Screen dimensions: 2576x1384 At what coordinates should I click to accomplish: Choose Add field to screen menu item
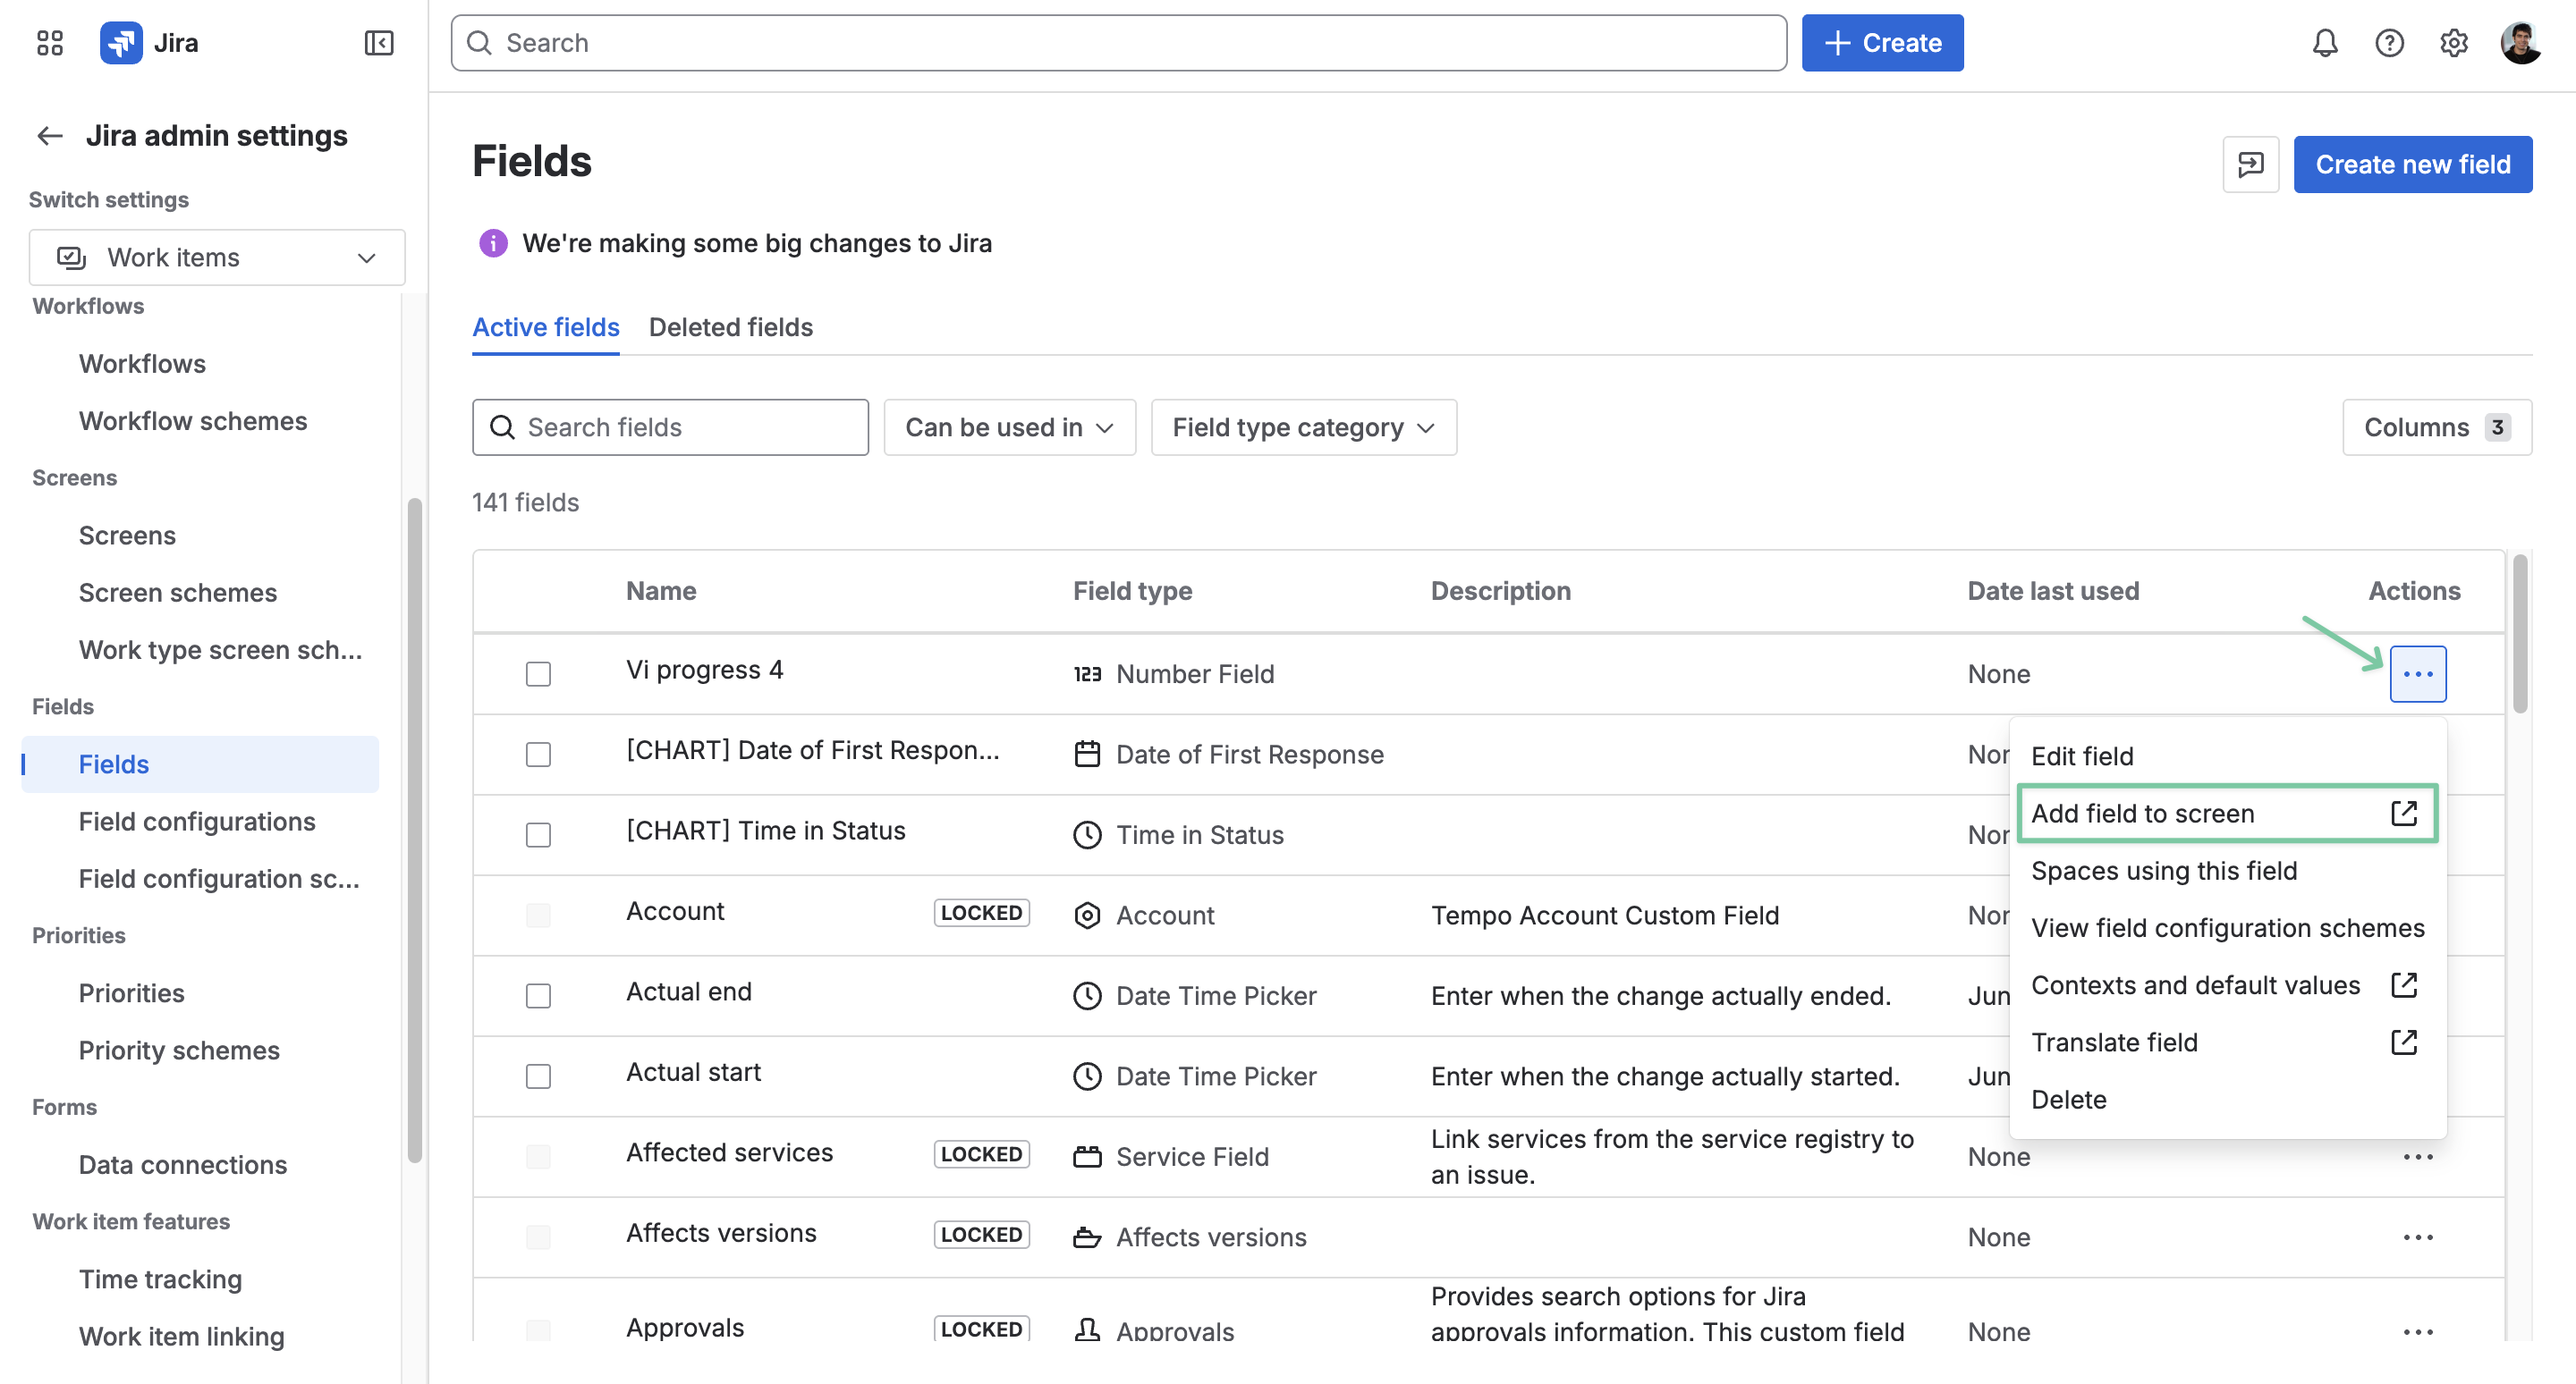coord(2227,814)
